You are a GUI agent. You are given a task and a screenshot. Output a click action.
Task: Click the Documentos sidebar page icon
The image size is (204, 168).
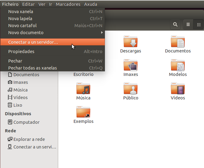[10, 75]
